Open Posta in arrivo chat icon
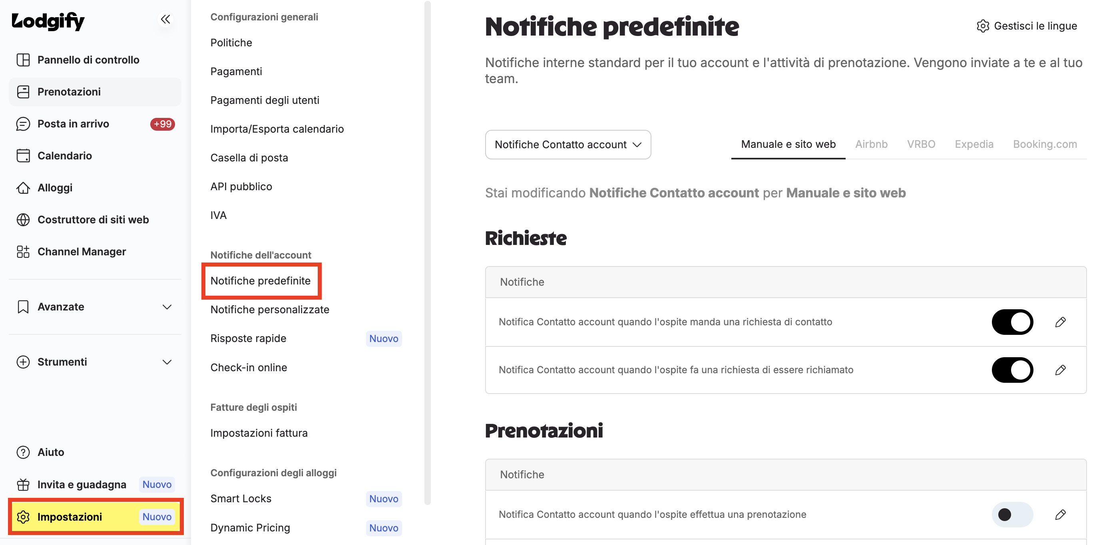The height and width of the screenshot is (545, 1095). pos(23,124)
